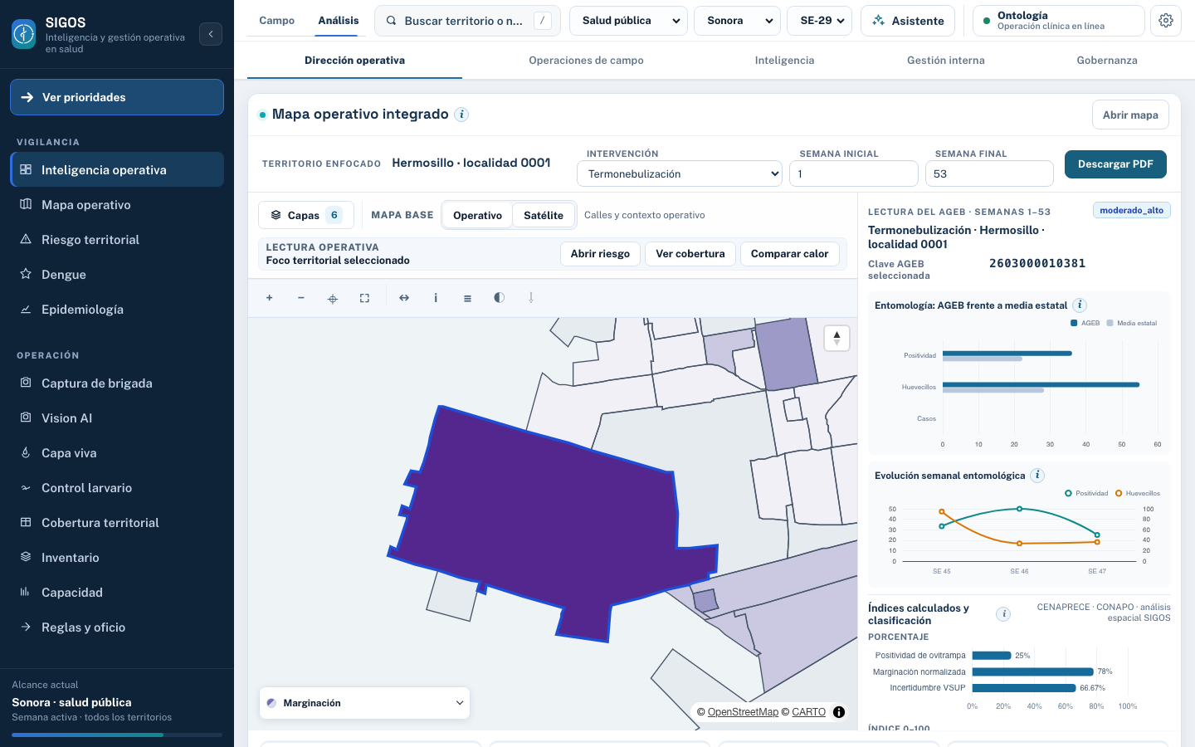Image resolution: width=1195 pixels, height=747 pixels.
Task: Open Salud pública domain dropdown
Action: pos(629,21)
